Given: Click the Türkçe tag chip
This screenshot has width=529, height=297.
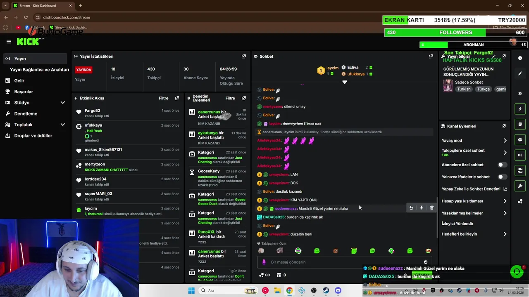Looking at the screenshot, I should (484, 89).
